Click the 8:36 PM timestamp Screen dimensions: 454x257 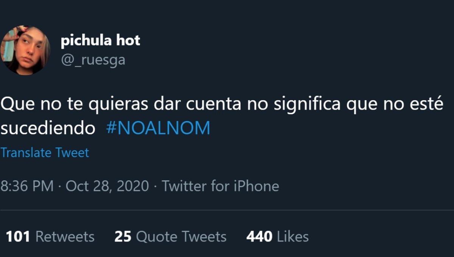27,186
